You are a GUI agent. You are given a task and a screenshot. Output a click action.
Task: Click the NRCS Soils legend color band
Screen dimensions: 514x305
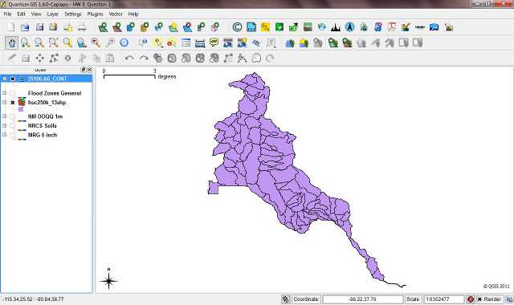(22, 130)
